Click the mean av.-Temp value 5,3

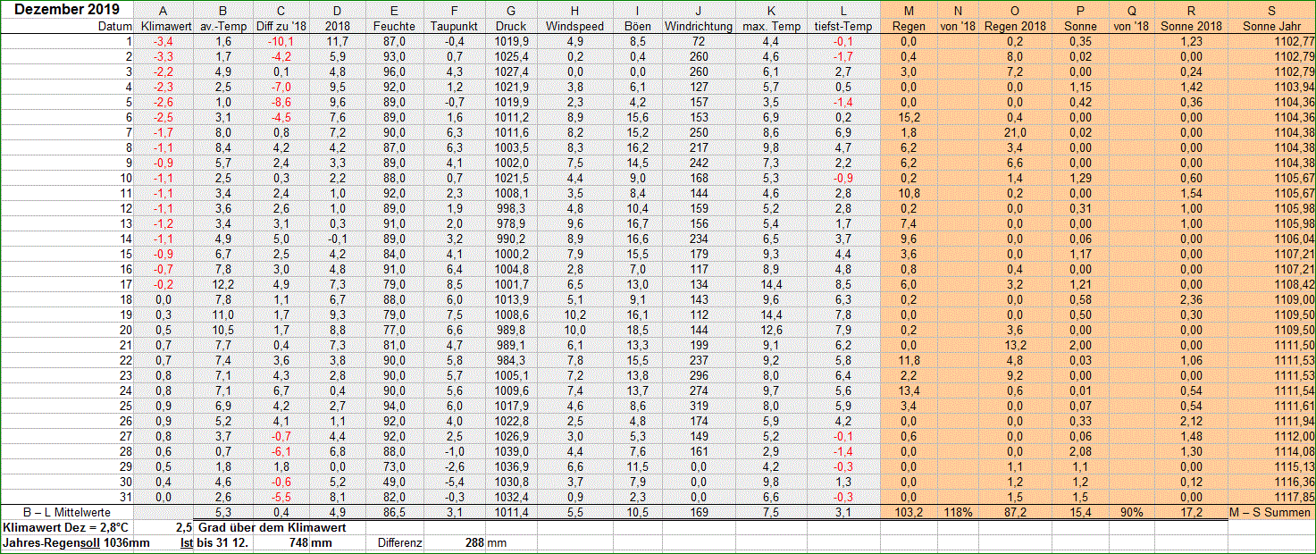click(x=223, y=513)
